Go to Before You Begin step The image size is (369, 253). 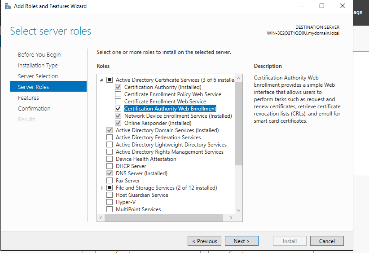40,55
